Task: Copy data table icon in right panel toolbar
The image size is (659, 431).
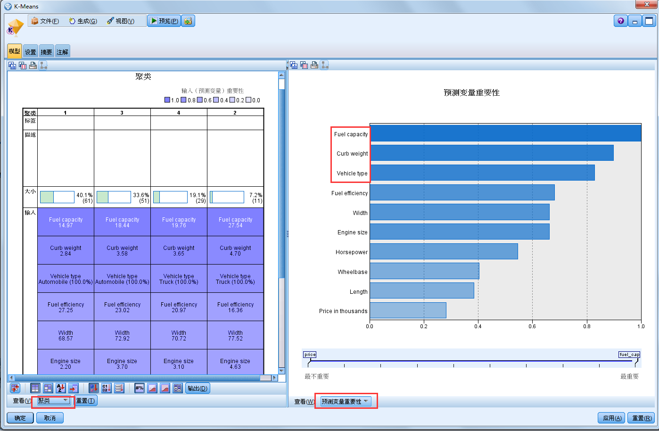Action: click(x=304, y=65)
